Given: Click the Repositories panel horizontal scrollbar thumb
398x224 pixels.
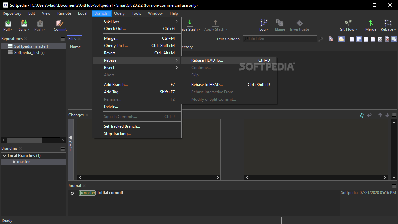Looking at the screenshot, I should coord(24,140).
